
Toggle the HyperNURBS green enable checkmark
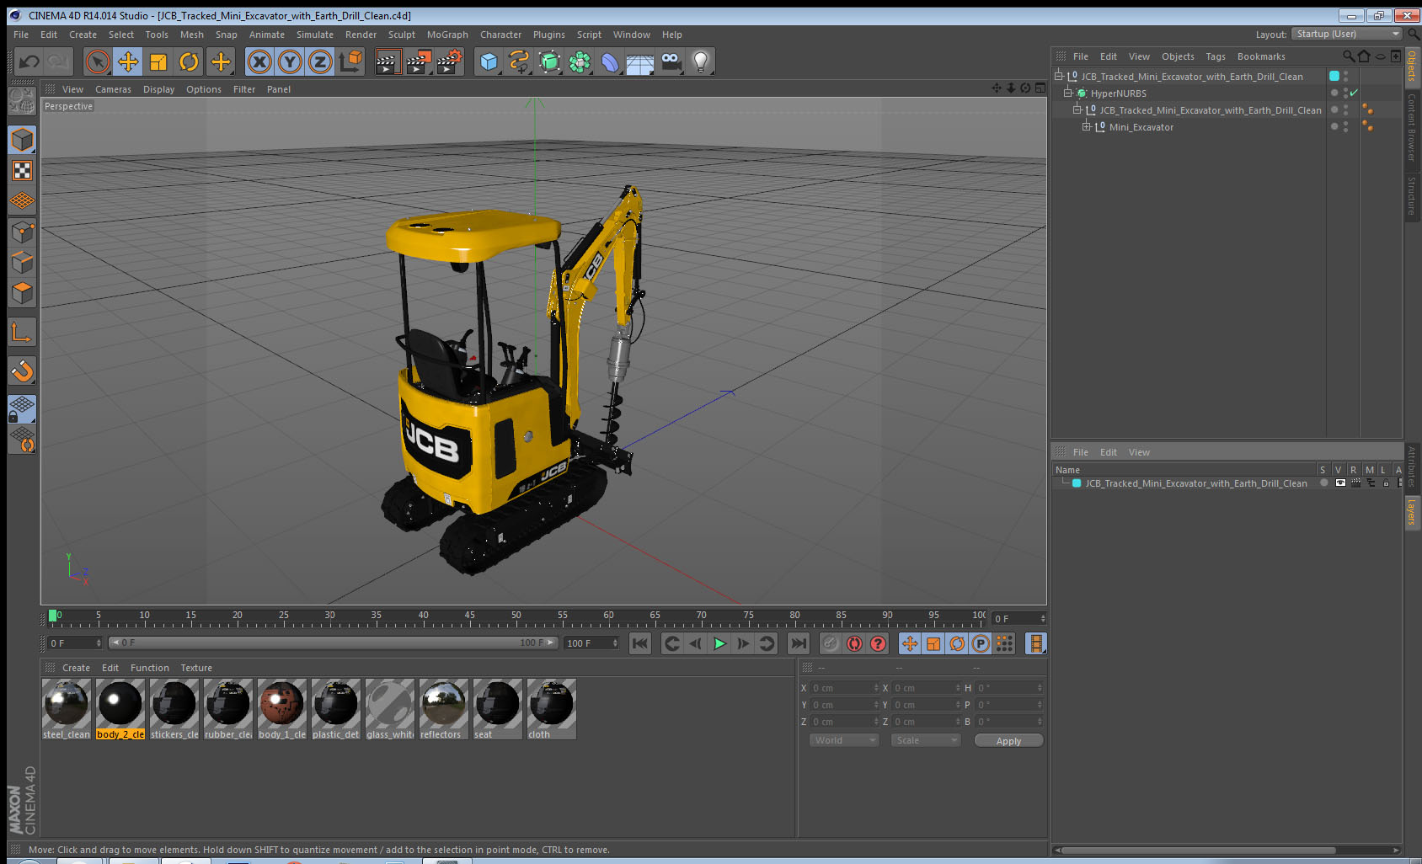click(1354, 93)
